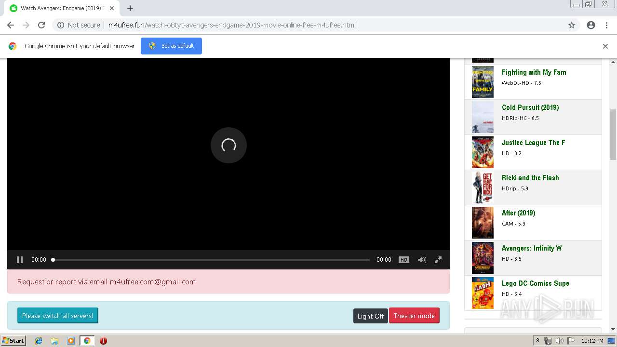Dismiss the default browser notification bar
The image size is (617, 347).
coord(605,46)
